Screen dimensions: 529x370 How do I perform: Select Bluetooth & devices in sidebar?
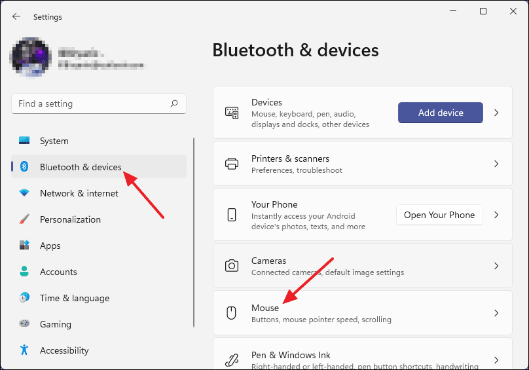click(99, 167)
